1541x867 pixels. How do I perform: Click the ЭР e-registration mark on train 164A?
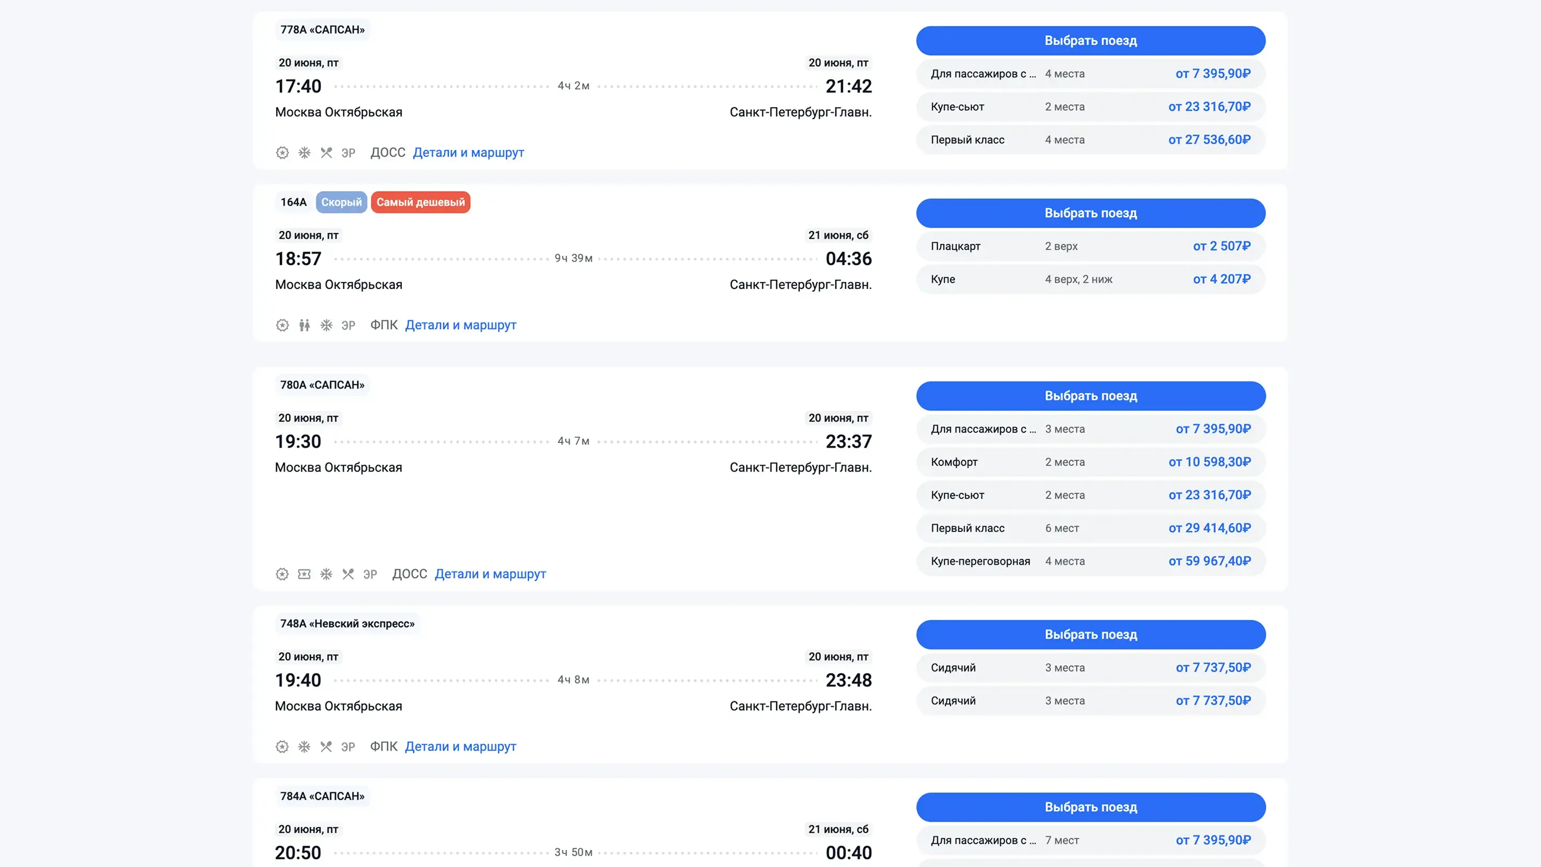[x=348, y=325]
